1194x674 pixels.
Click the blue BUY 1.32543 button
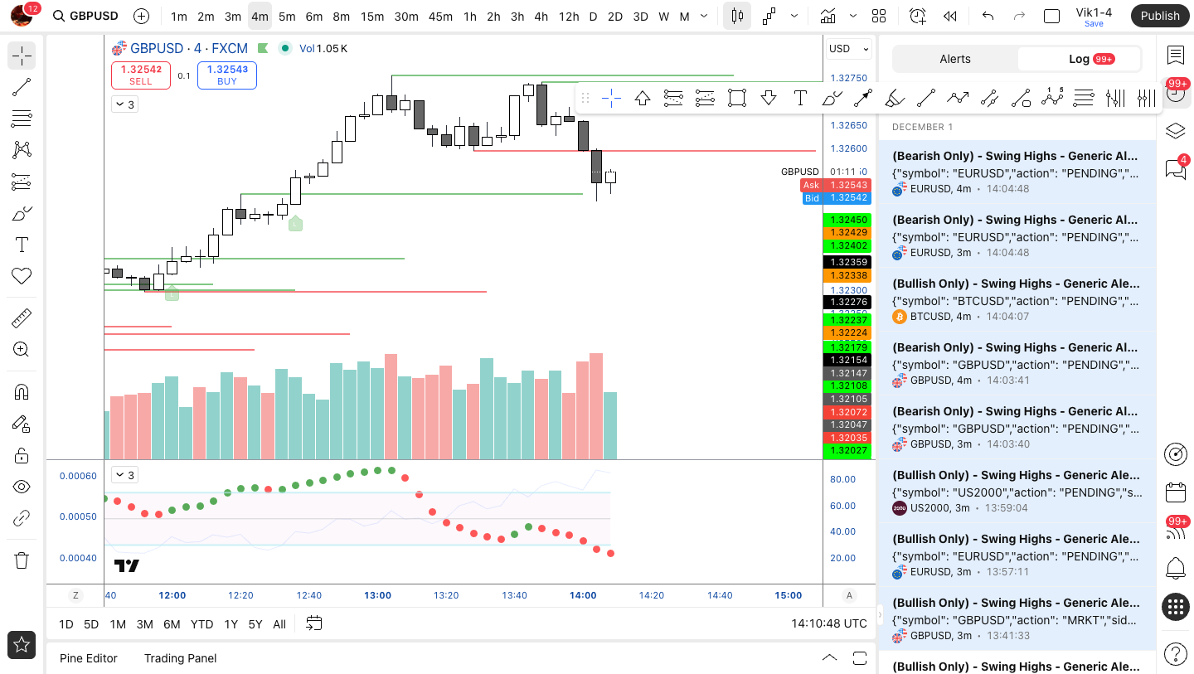point(227,75)
